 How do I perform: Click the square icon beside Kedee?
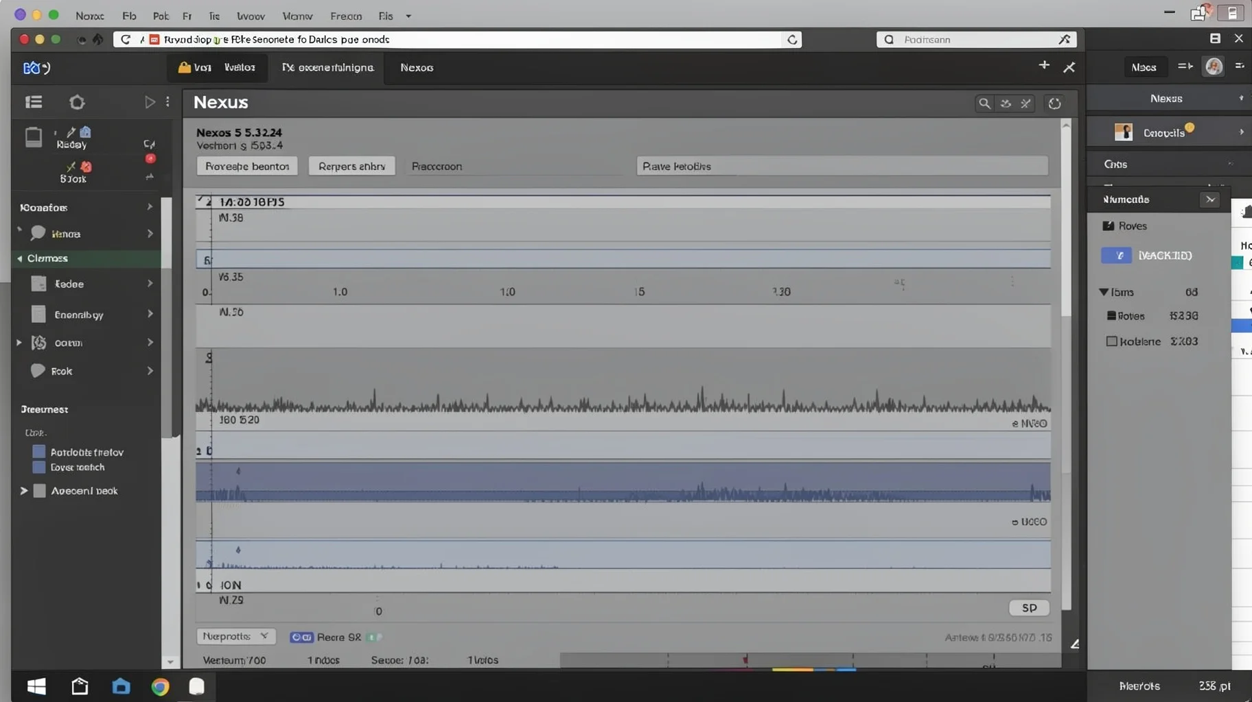[39, 284]
